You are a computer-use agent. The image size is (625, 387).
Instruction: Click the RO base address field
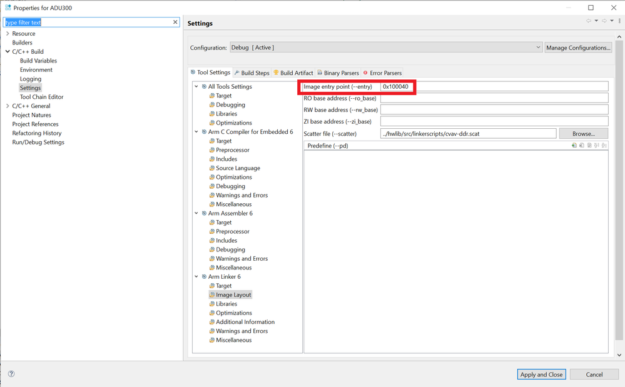pos(494,98)
